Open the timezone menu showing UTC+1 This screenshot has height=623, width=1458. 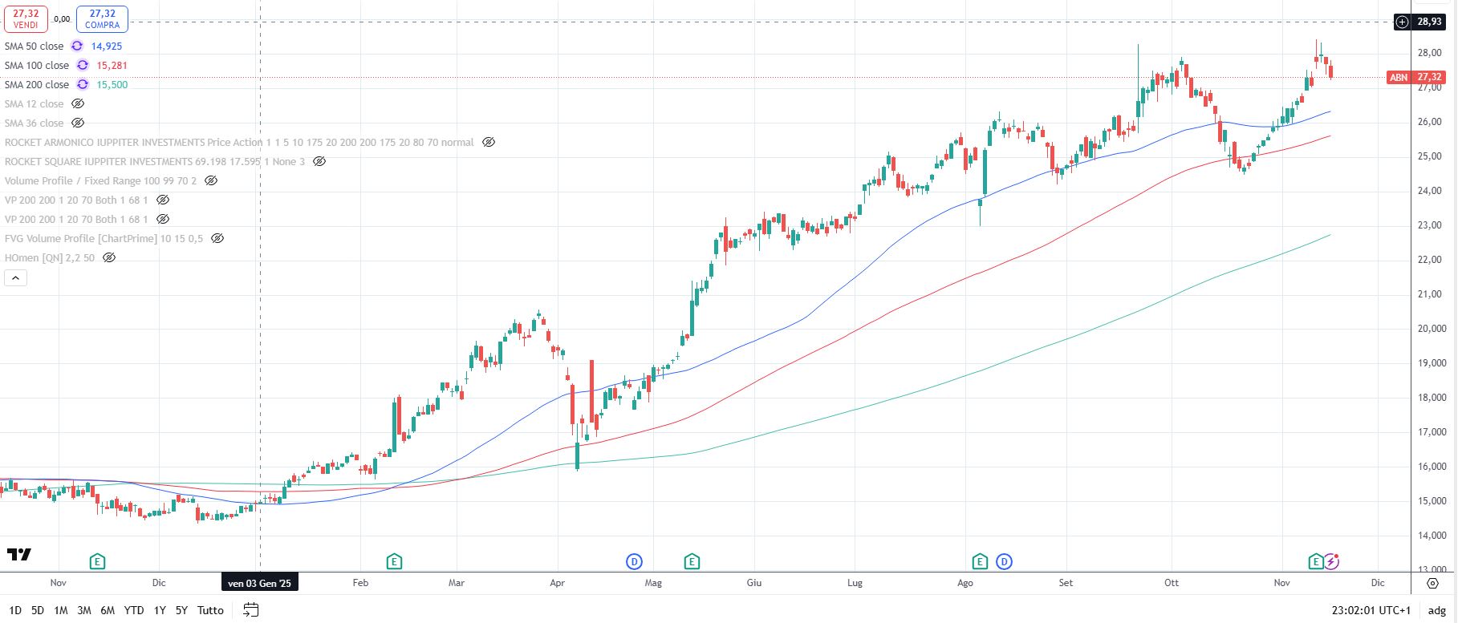click(x=1371, y=610)
